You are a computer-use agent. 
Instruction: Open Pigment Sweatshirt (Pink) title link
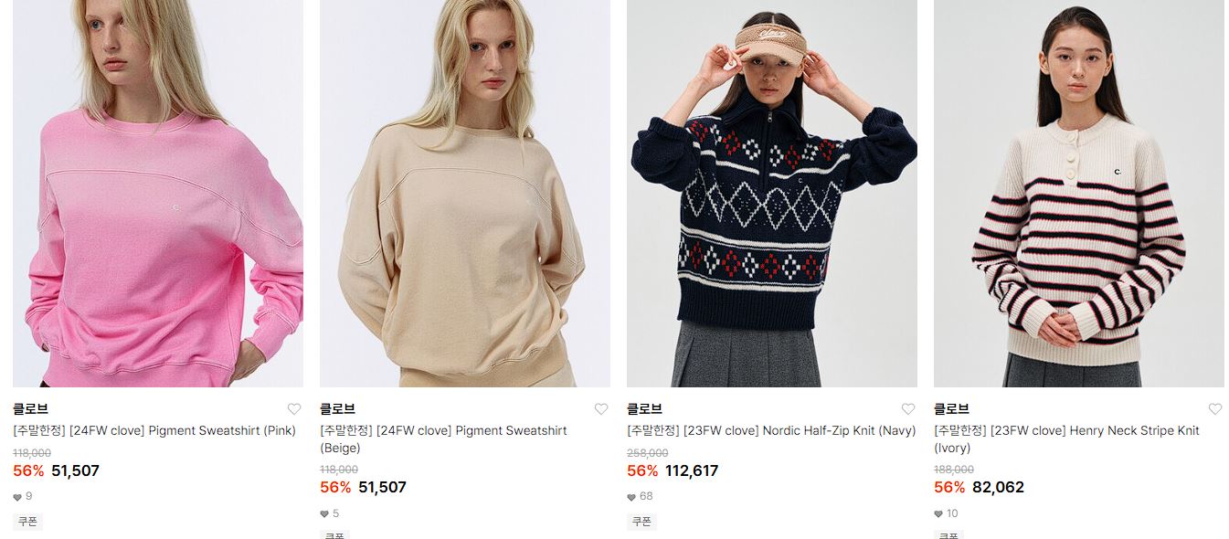pos(154,430)
